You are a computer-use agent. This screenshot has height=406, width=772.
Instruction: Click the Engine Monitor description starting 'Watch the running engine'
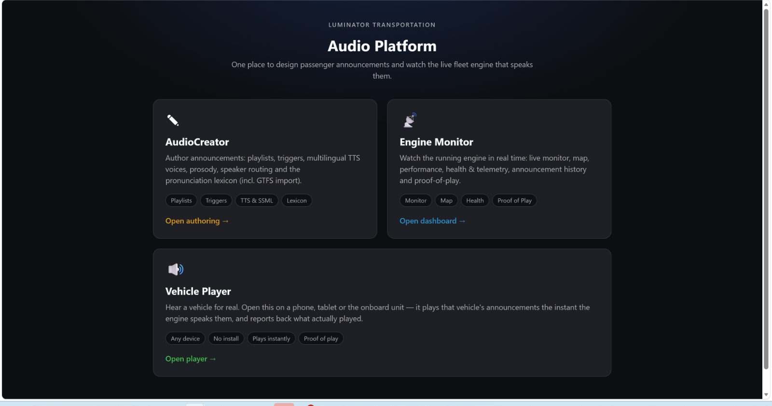point(495,169)
